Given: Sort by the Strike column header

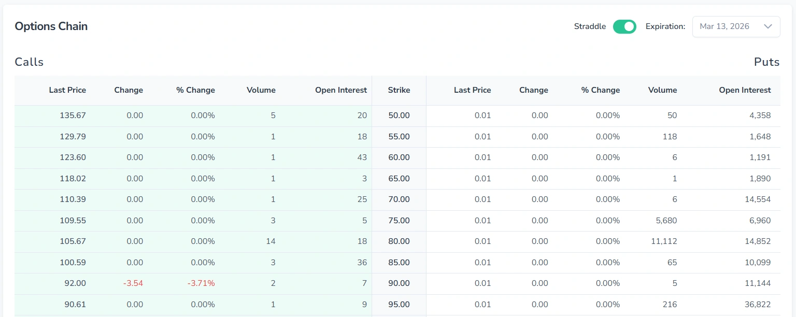Looking at the screenshot, I should 399,90.
